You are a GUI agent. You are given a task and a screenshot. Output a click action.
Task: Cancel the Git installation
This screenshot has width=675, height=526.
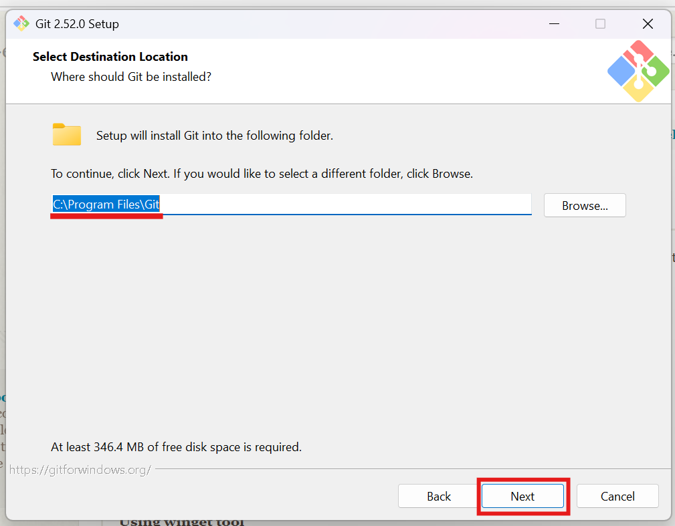click(x=617, y=496)
